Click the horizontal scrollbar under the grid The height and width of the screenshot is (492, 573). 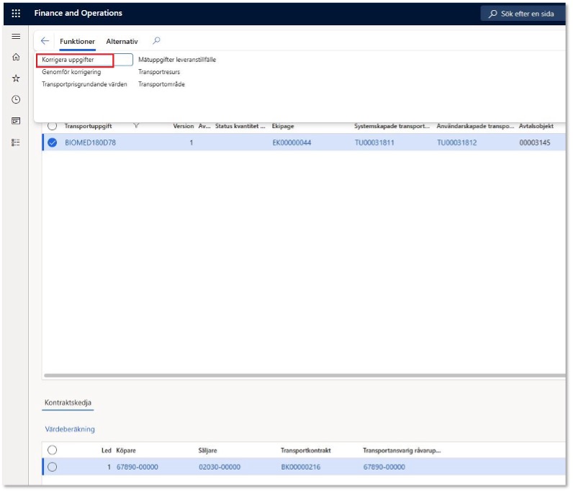point(304,375)
